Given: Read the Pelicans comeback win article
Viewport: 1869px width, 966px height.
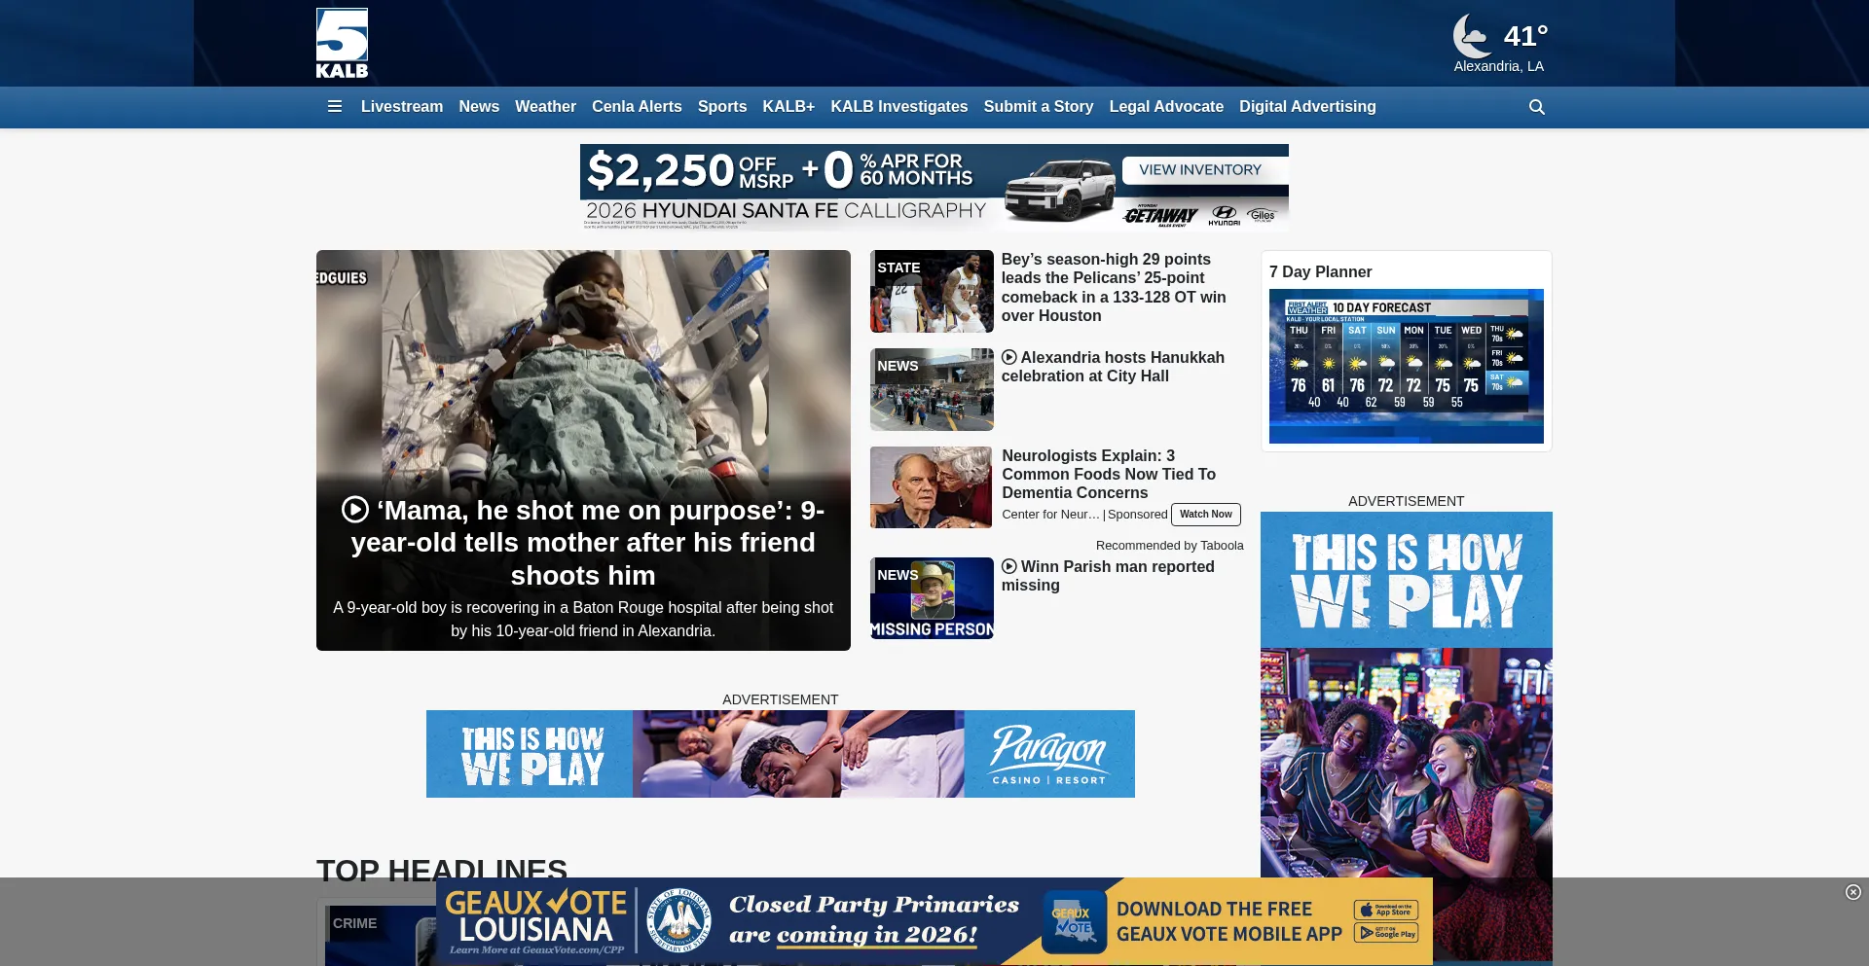Looking at the screenshot, I should point(1113,288).
